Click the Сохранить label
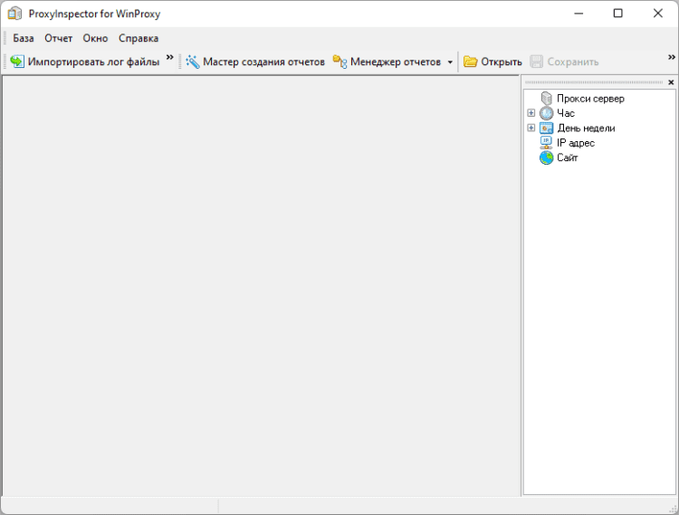This screenshot has height=515, width=679. 573,62
